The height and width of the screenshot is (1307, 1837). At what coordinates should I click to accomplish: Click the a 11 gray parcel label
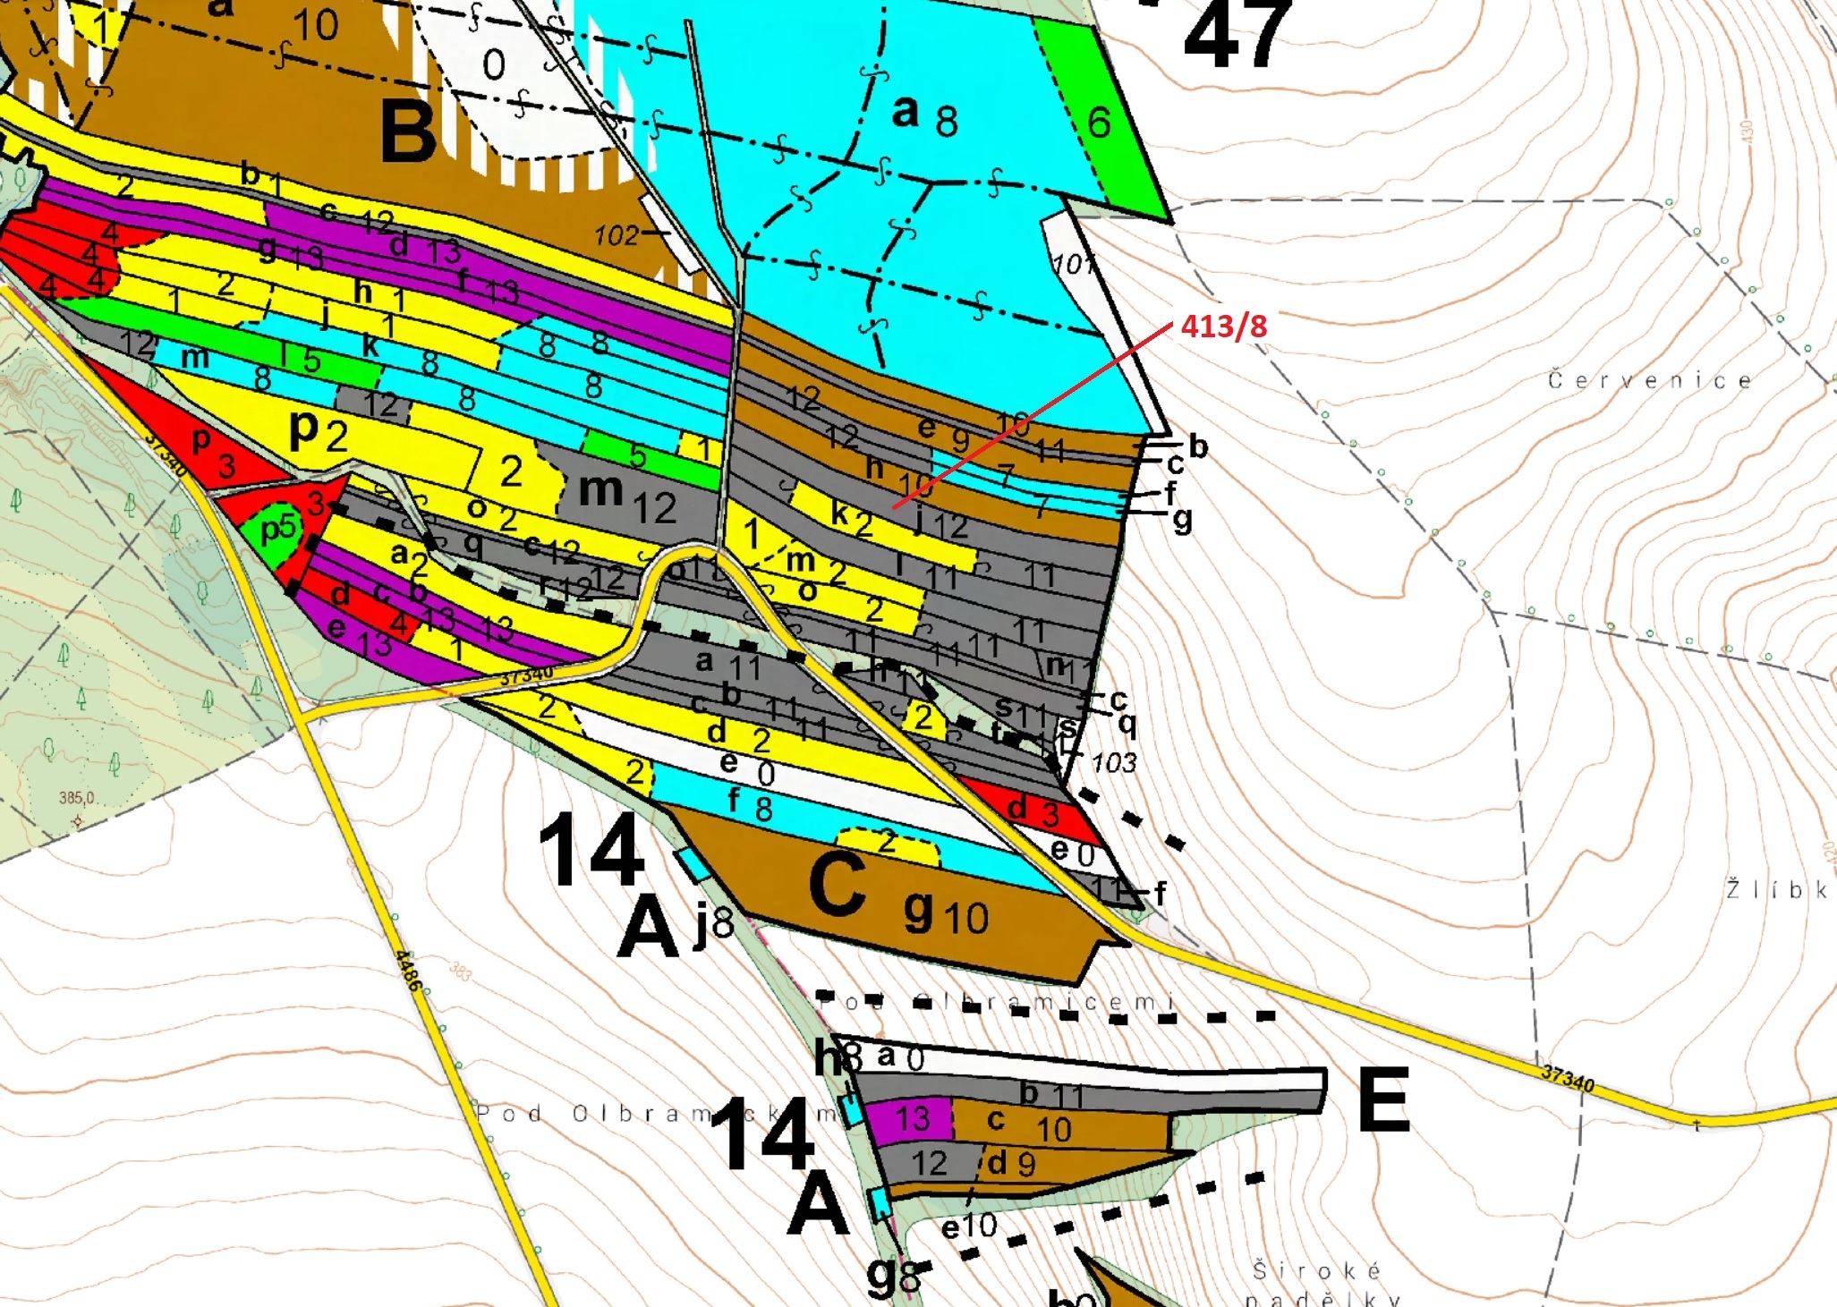tap(728, 665)
